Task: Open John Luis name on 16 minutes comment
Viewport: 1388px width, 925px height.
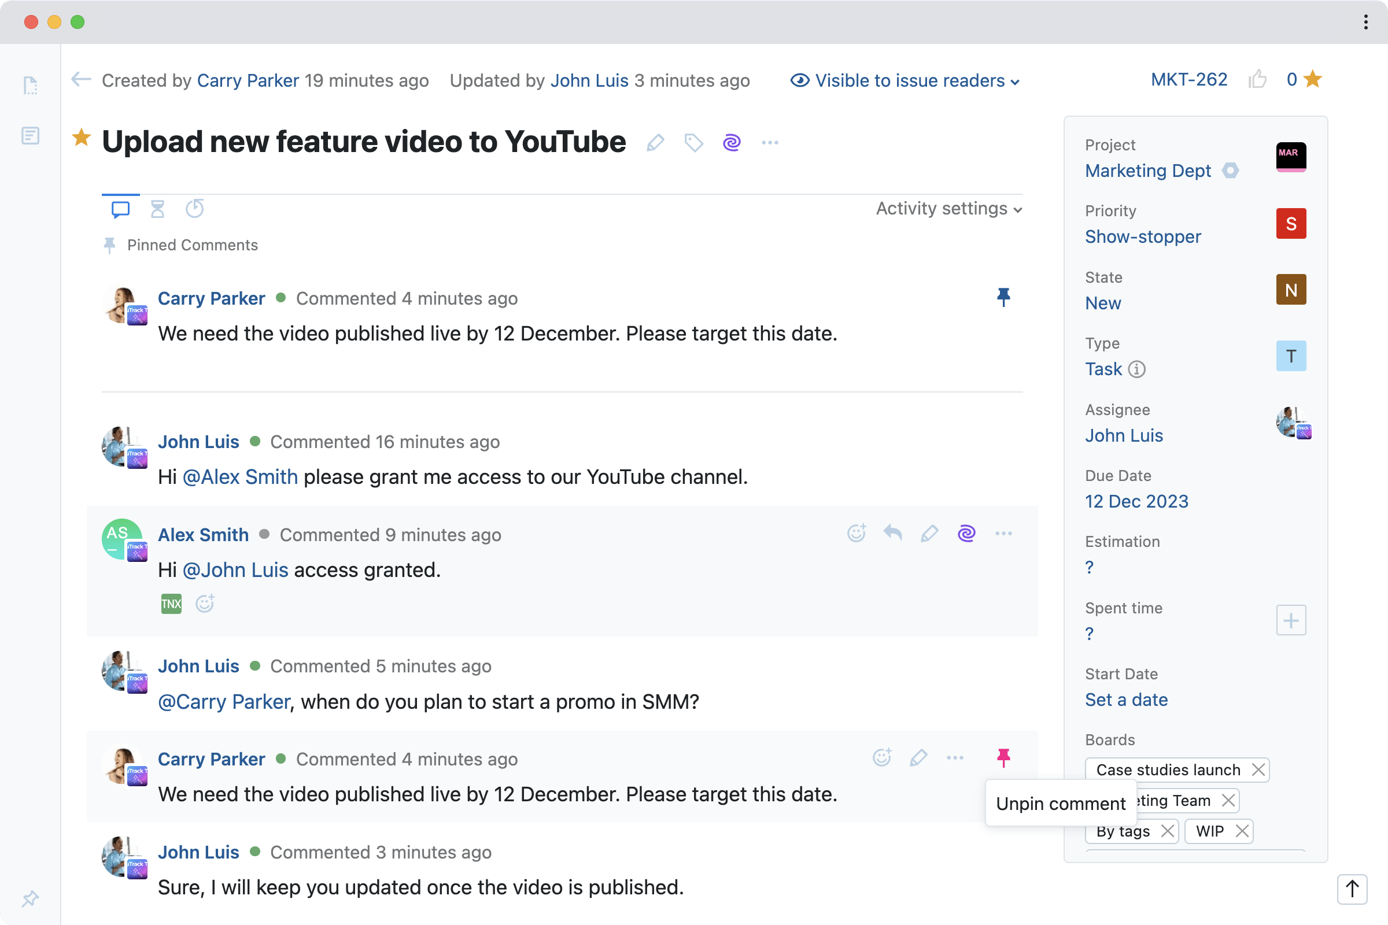Action: coord(198,442)
